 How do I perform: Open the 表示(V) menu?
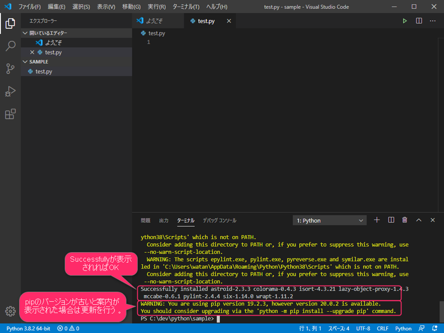[106, 7]
